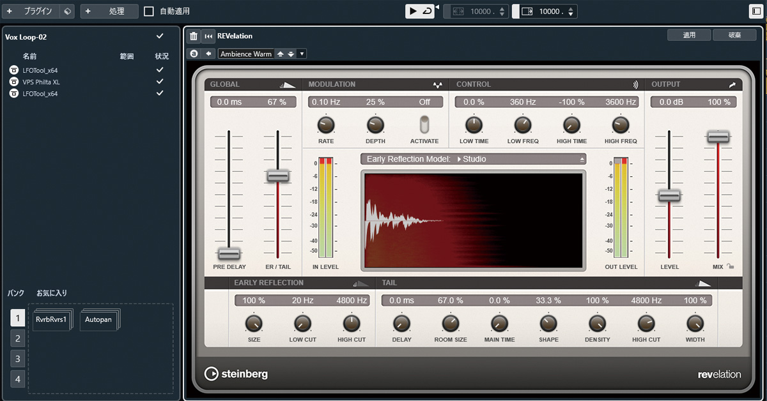Click the play audition button
This screenshot has height=401, width=767.
pos(413,11)
